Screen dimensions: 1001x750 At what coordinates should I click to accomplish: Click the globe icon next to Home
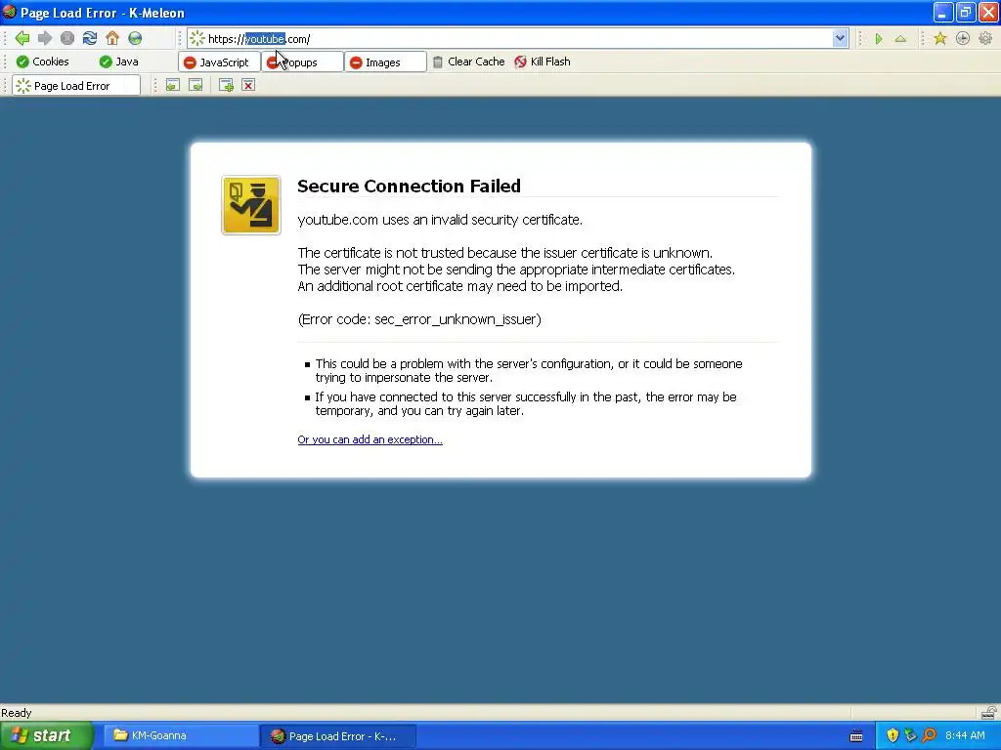click(x=135, y=38)
